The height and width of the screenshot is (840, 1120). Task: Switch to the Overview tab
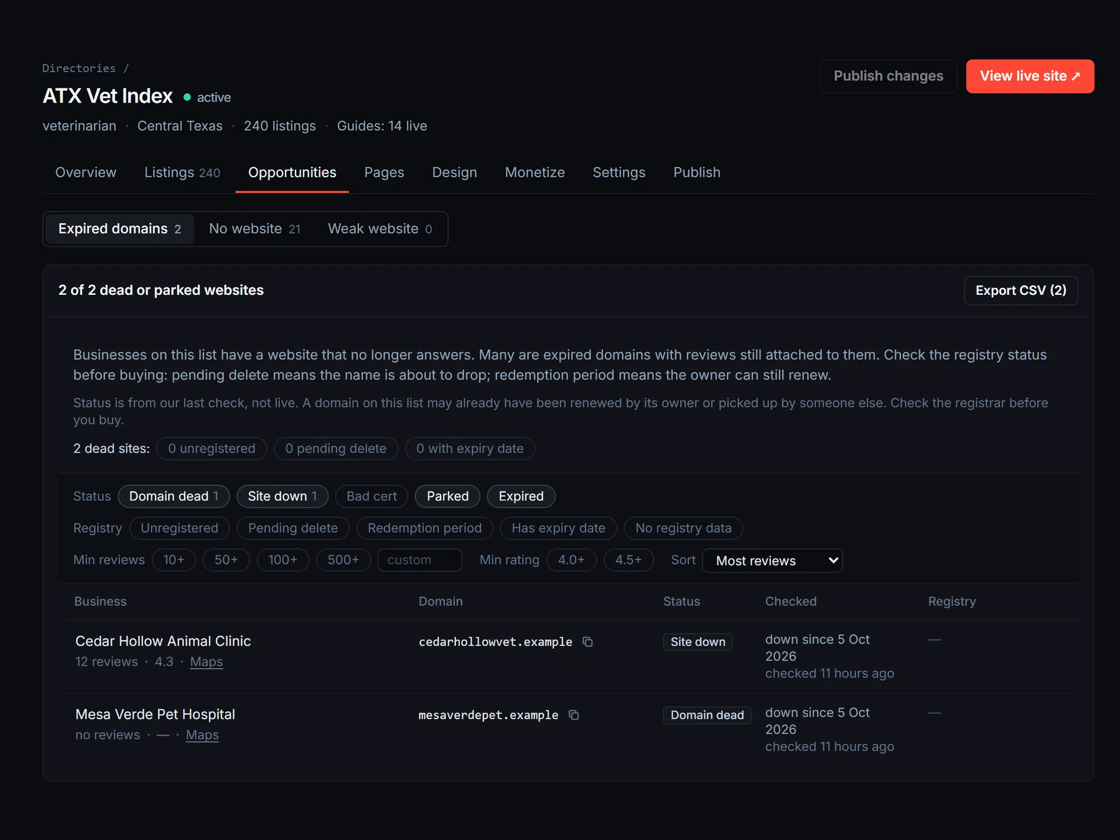(x=86, y=172)
